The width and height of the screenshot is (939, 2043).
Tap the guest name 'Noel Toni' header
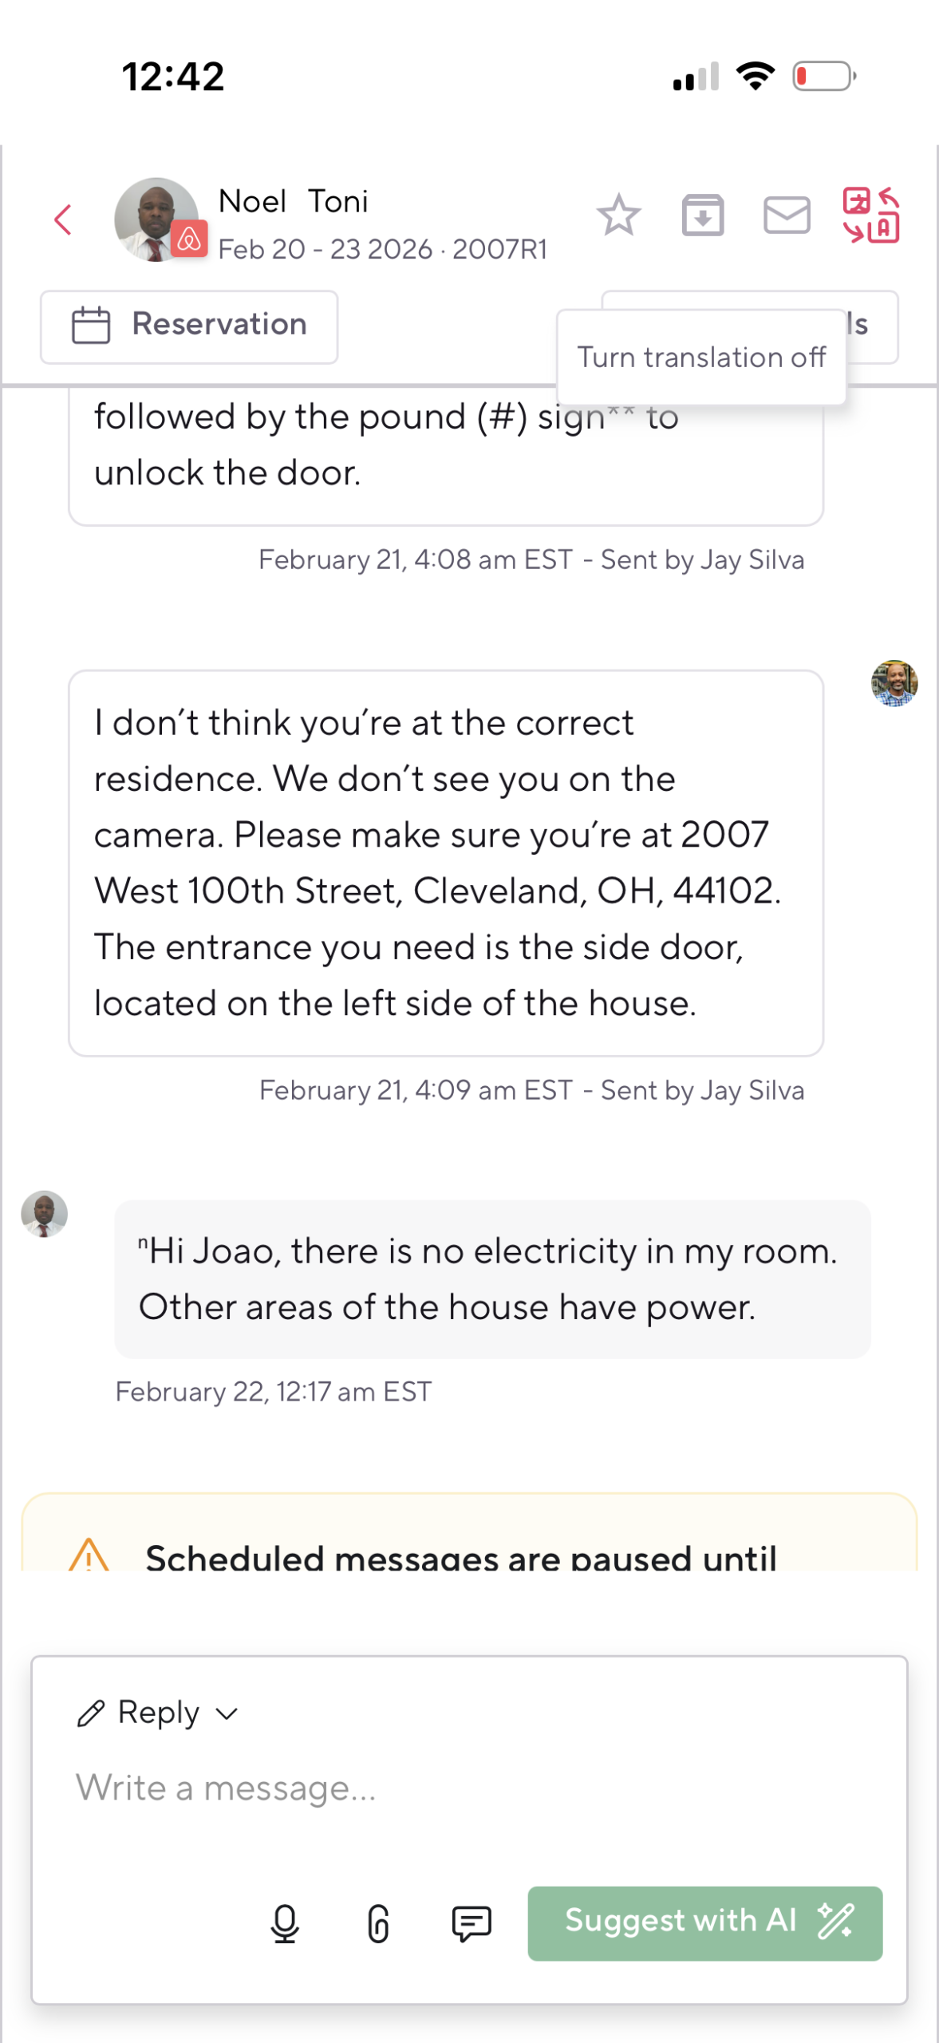coord(293,201)
